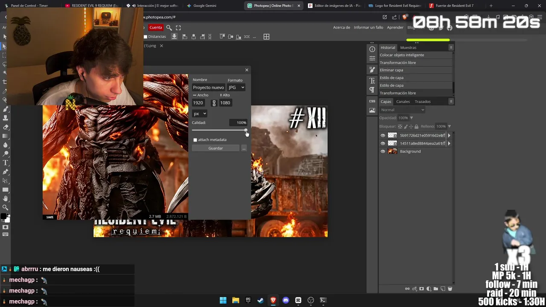Image resolution: width=546 pixels, height=307 pixels.
Task: Select the Brush tool in the left toolbar
Action: tap(6, 109)
